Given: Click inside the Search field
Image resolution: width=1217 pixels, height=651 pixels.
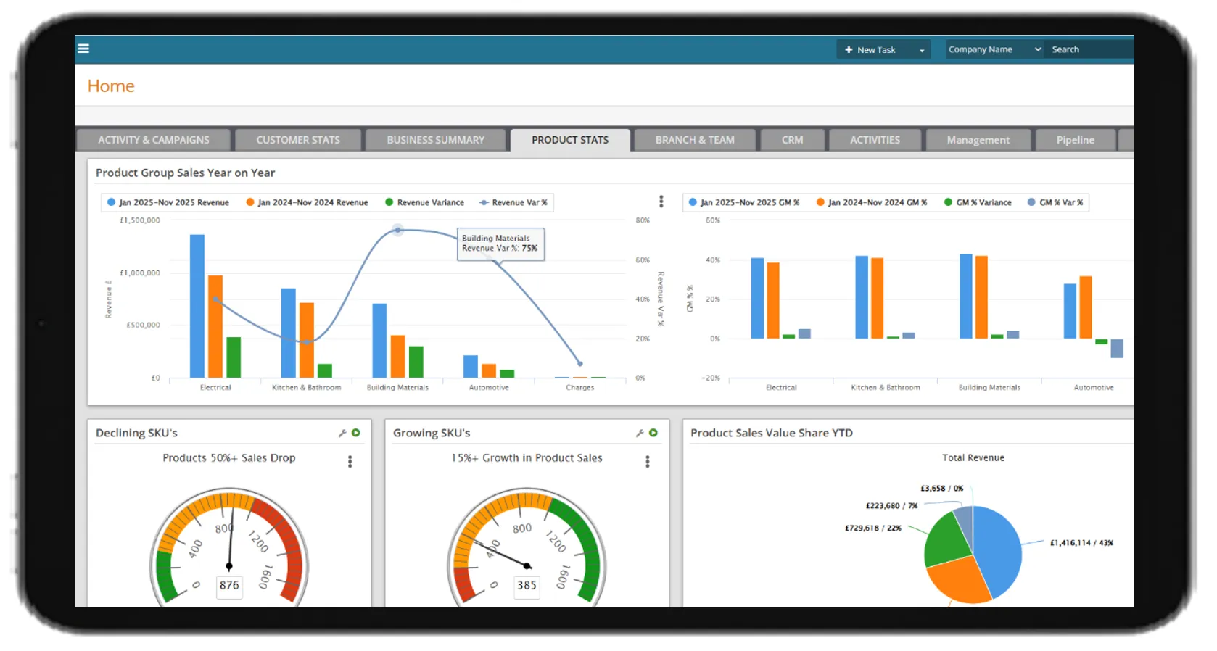Looking at the screenshot, I should (1090, 49).
